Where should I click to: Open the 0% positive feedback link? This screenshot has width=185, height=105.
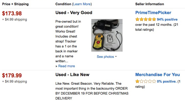[167, 81]
